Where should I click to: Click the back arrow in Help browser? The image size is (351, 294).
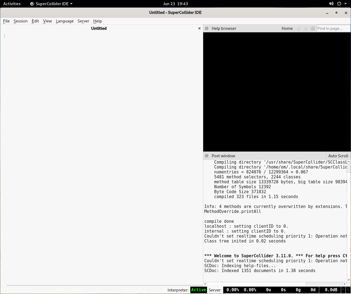[299, 28]
